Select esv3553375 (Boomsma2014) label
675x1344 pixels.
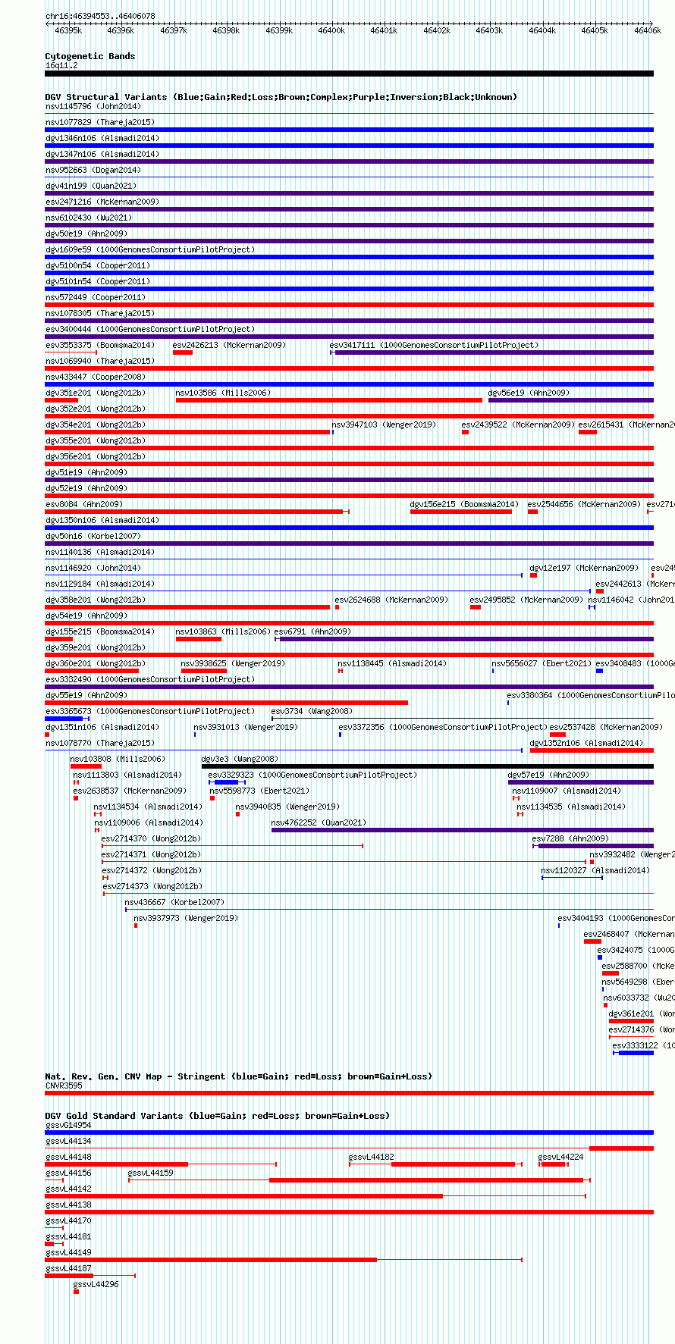100,345
